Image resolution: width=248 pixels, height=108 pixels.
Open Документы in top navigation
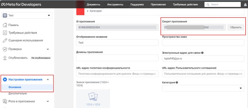(x=93, y=5)
